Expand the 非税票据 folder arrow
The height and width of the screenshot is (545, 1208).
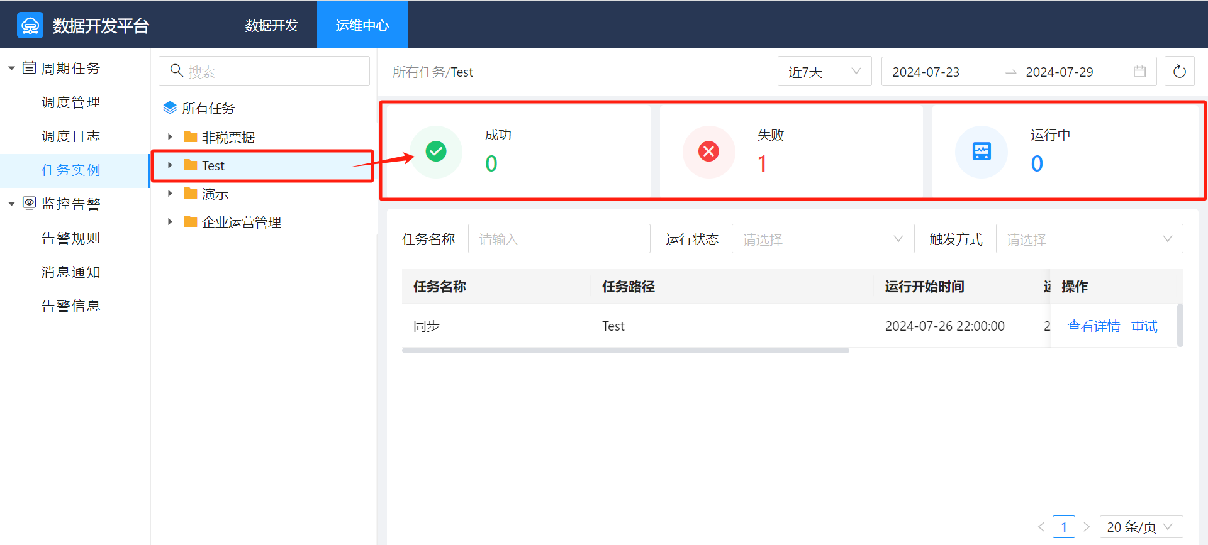tap(170, 137)
